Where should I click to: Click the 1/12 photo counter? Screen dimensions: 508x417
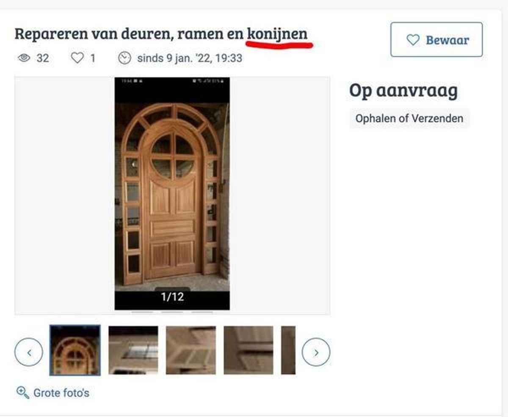point(172,297)
